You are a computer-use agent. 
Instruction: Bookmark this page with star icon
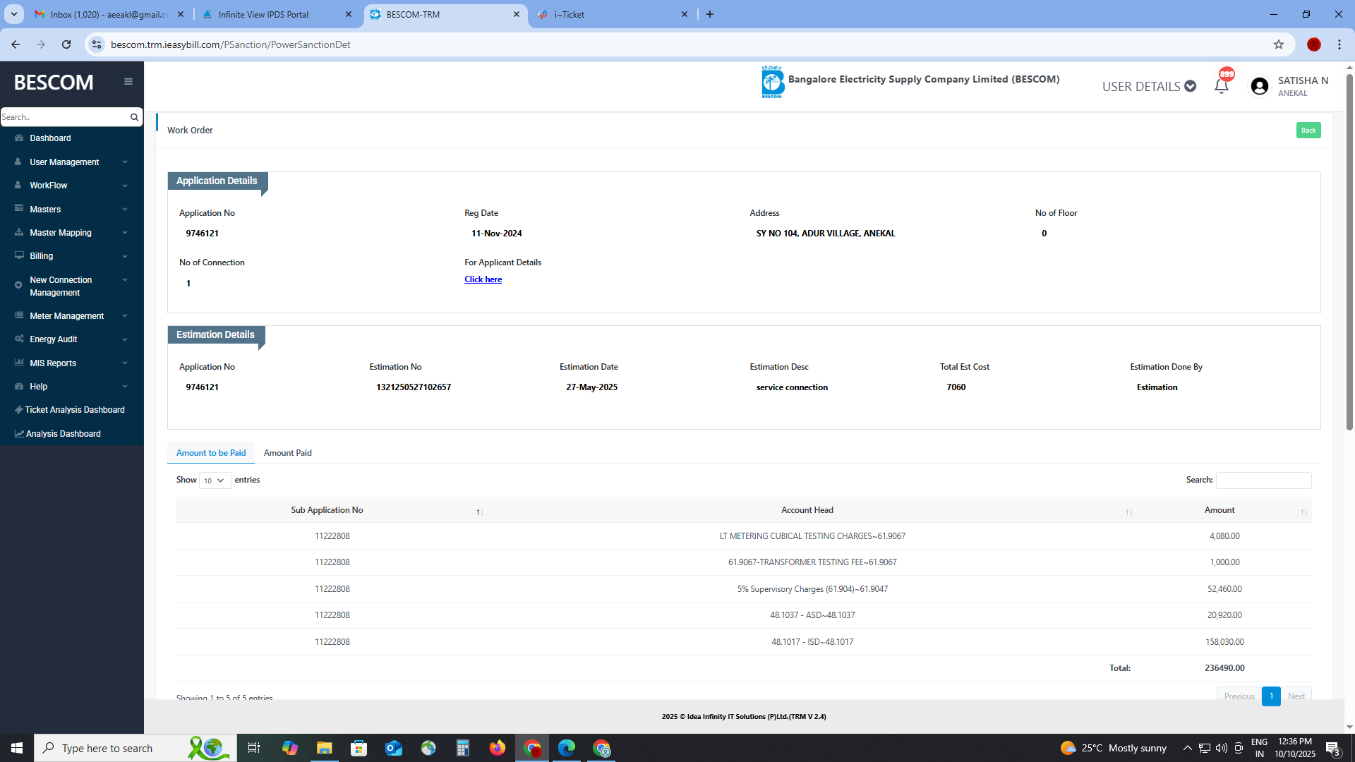[1279, 44]
